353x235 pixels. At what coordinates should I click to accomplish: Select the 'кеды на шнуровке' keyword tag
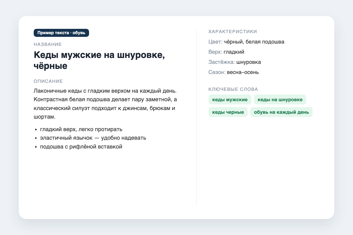[x=280, y=100]
